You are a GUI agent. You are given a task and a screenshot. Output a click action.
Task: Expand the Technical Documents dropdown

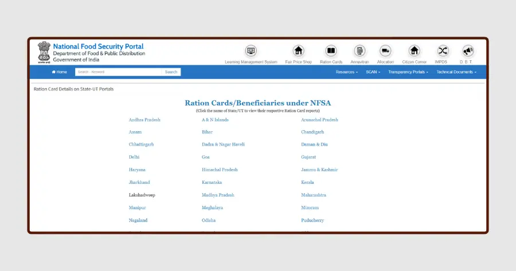point(456,72)
